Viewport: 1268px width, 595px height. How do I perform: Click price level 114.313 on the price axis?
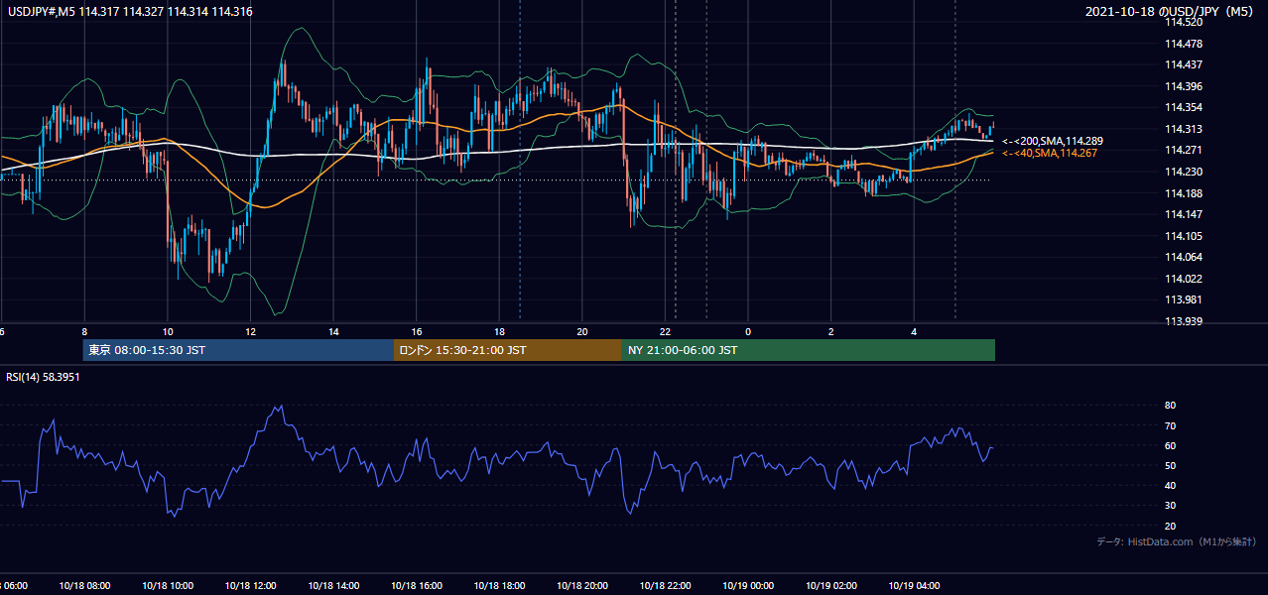1185,129
